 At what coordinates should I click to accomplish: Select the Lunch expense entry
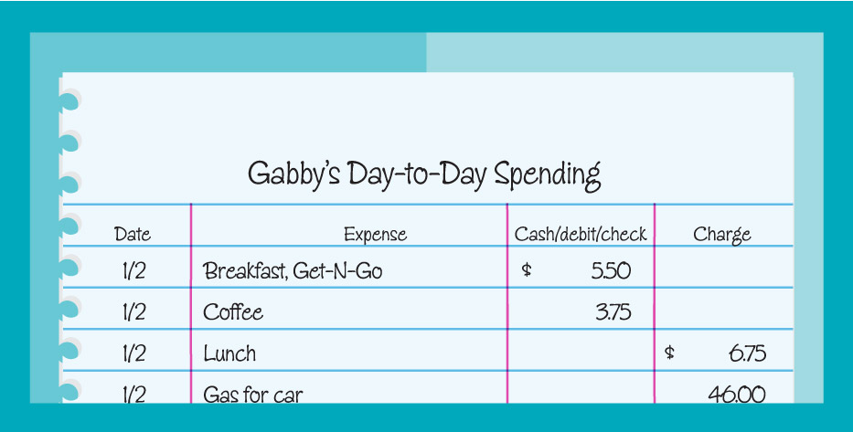(229, 353)
